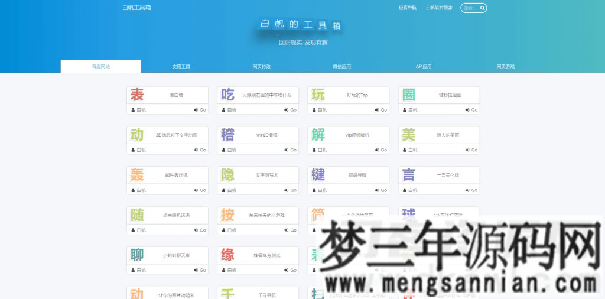Click the 文字隐写术 title text
Screen dimensions: 605x299
(x=267, y=175)
